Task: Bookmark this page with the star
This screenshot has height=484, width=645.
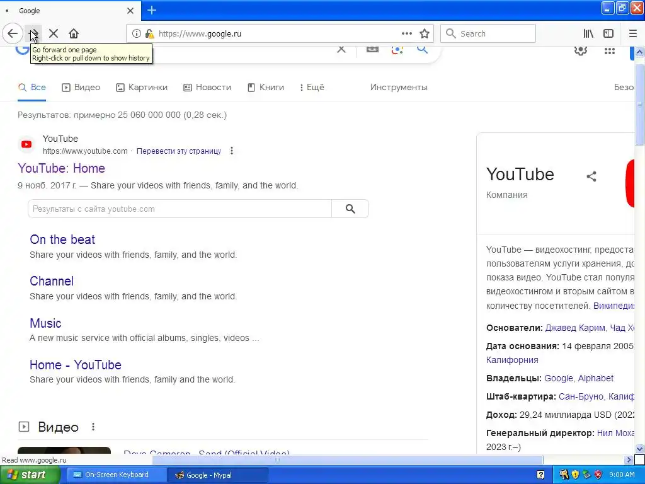Action: 425,34
